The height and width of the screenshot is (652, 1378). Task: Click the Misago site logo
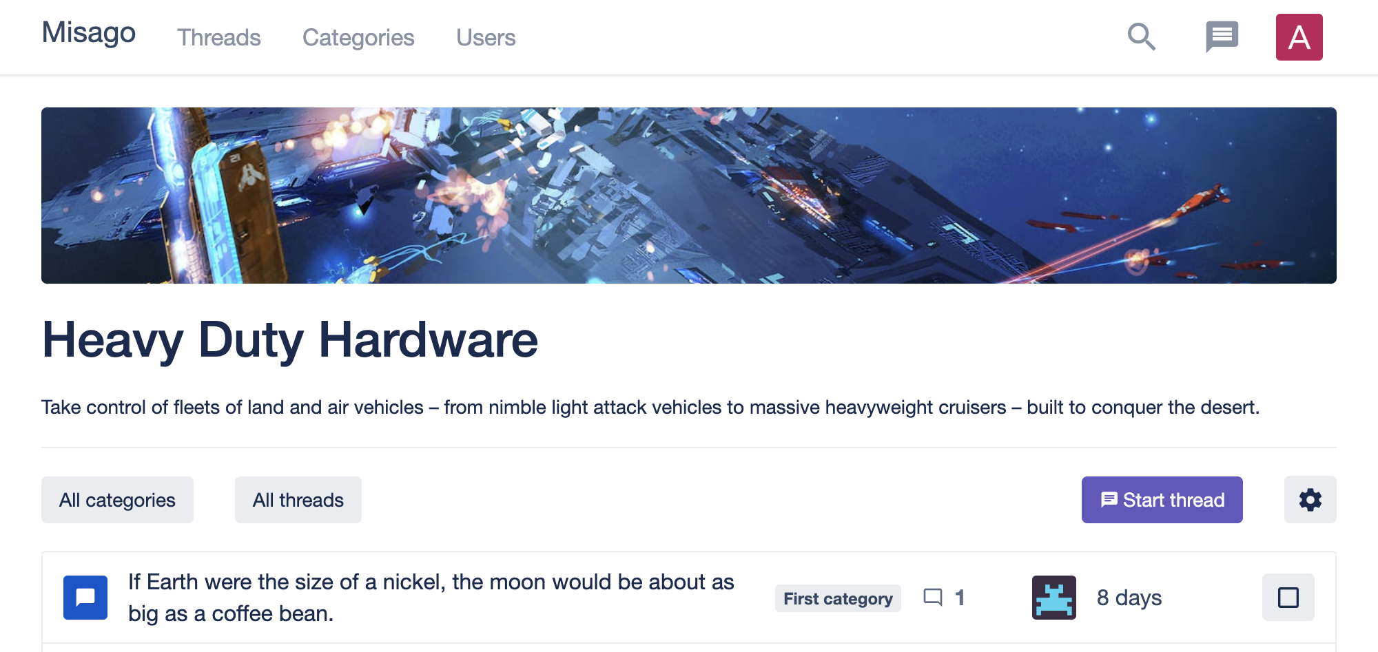(89, 33)
